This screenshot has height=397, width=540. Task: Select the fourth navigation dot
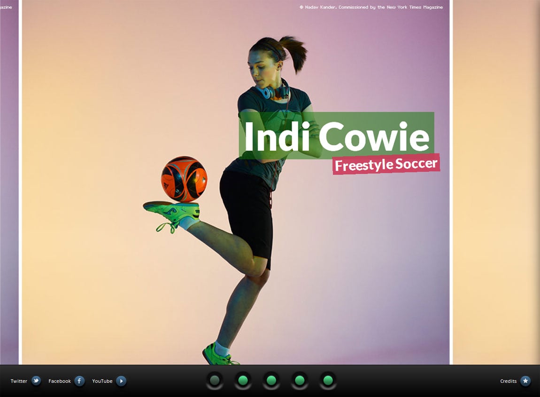[x=298, y=380]
